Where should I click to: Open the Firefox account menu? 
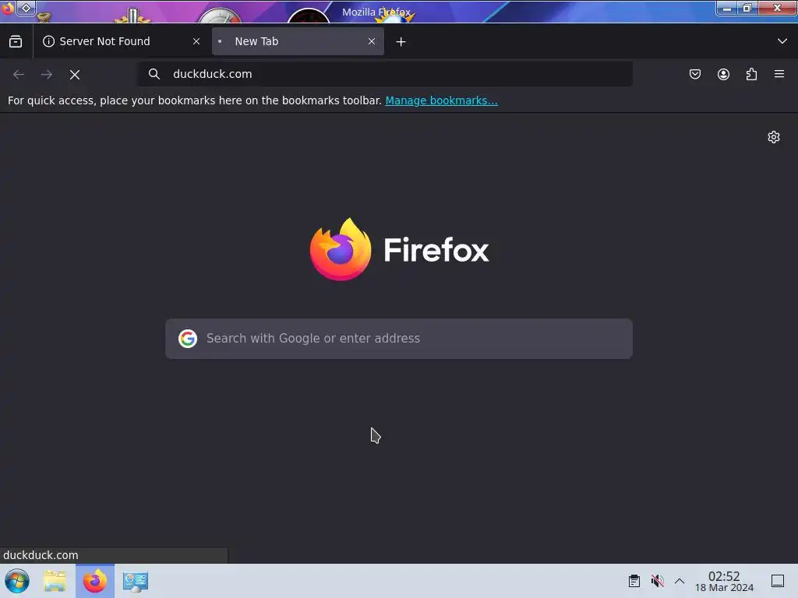tap(723, 74)
